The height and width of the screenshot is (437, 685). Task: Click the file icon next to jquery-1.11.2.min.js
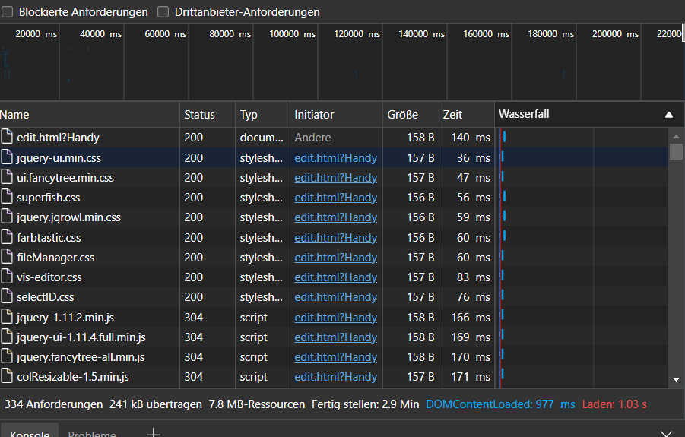point(8,317)
